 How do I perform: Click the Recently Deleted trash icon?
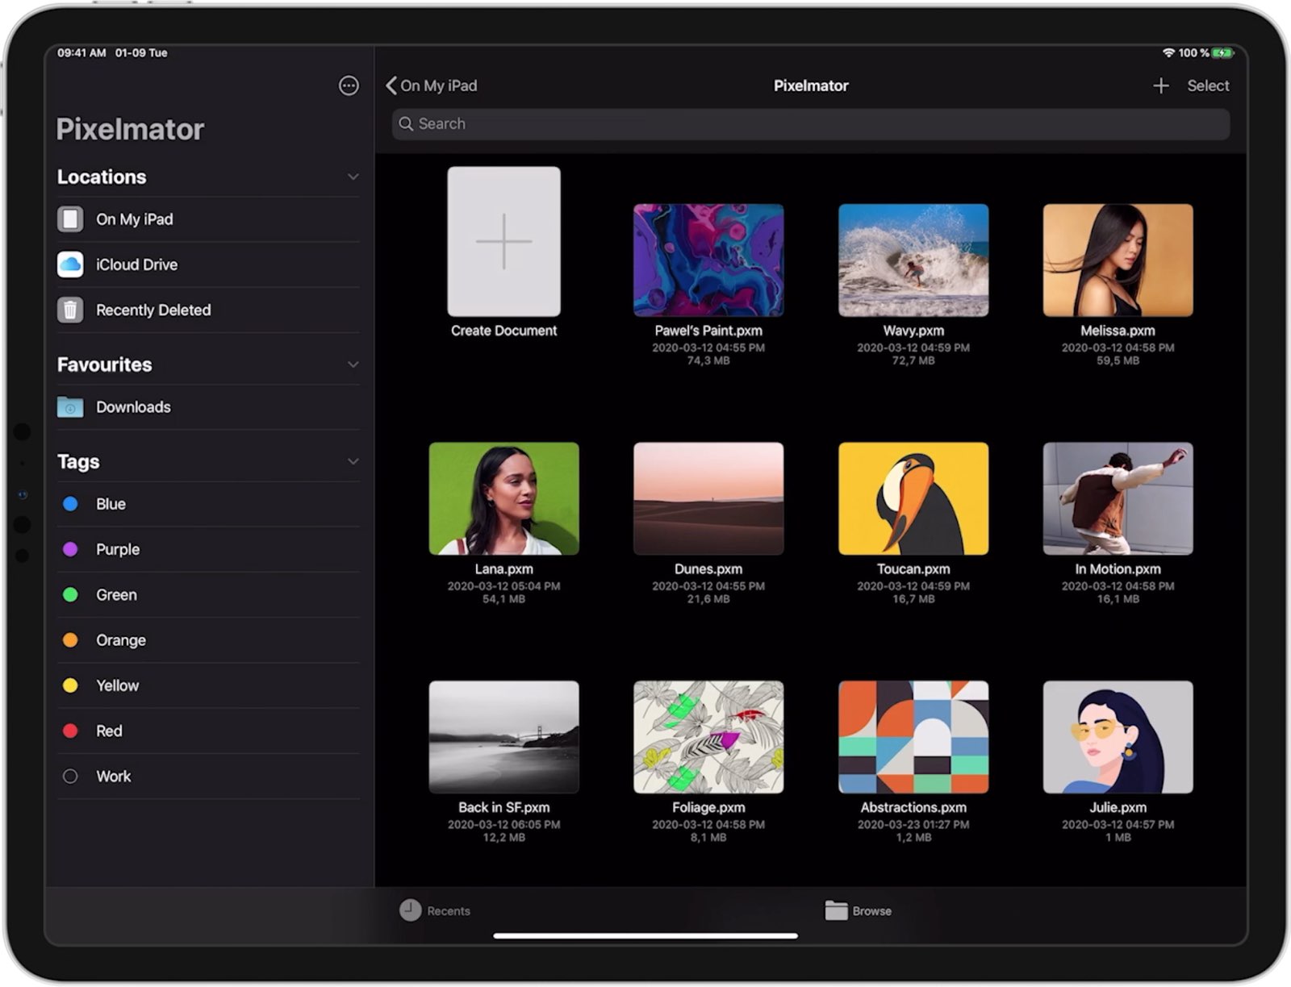[x=70, y=310]
